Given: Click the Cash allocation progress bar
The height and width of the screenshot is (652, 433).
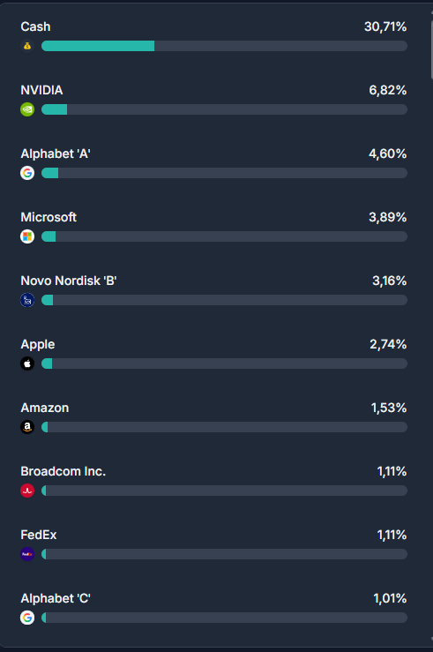Looking at the screenshot, I should tap(224, 46).
